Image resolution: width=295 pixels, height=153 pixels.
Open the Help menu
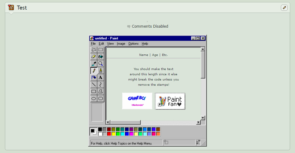pos(145,44)
